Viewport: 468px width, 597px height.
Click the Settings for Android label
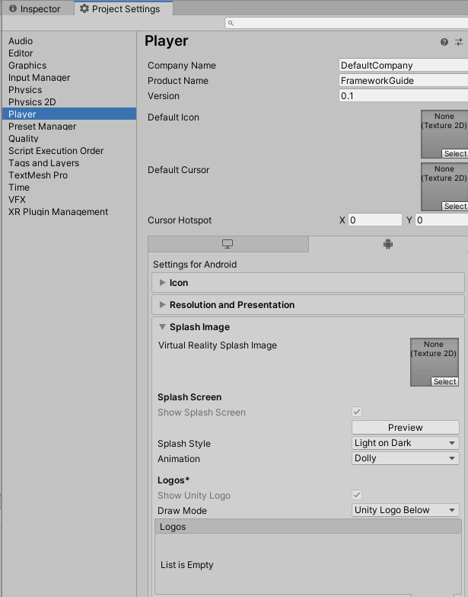[195, 265]
